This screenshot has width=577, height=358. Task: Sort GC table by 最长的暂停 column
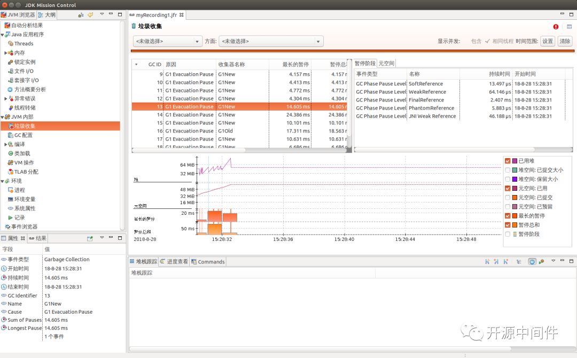290,65
